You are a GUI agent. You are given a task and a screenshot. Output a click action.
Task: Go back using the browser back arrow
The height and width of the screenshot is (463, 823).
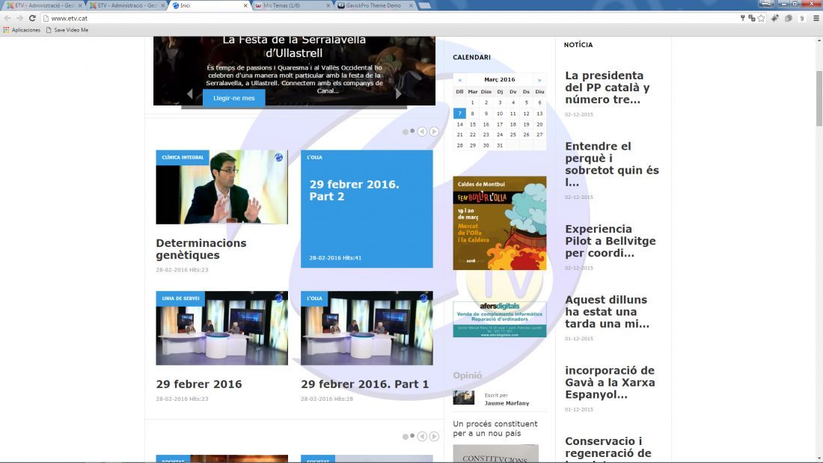click(x=7, y=18)
